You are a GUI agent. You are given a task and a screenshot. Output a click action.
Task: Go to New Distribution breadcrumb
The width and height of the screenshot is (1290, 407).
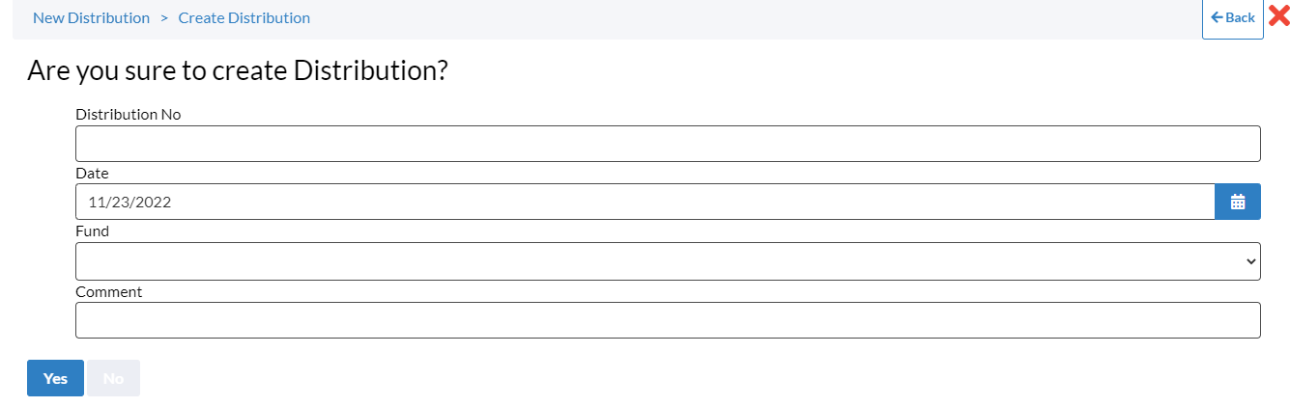pos(91,17)
